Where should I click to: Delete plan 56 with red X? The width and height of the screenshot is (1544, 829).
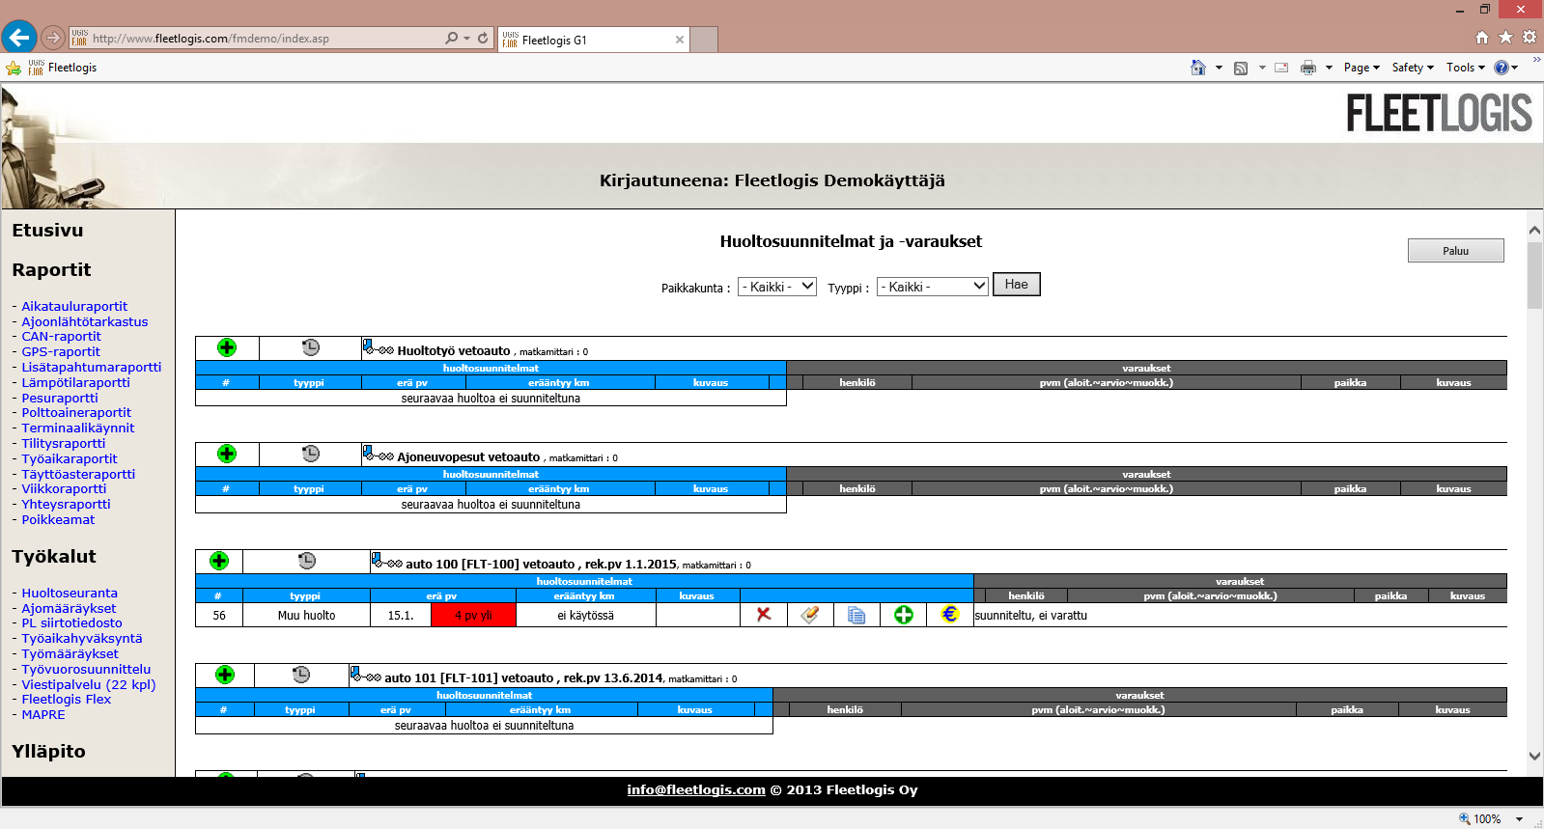coord(764,614)
